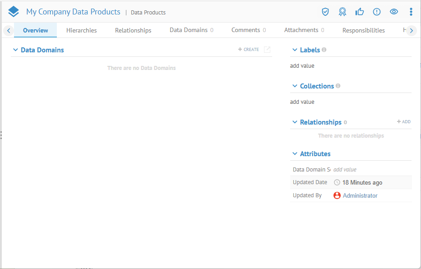Open the Responsibilities tab
This screenshot has height=269, width=421.
click(363, 30)
